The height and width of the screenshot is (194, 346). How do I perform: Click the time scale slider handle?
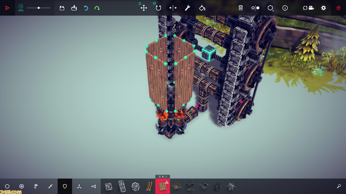pos(39,8)
